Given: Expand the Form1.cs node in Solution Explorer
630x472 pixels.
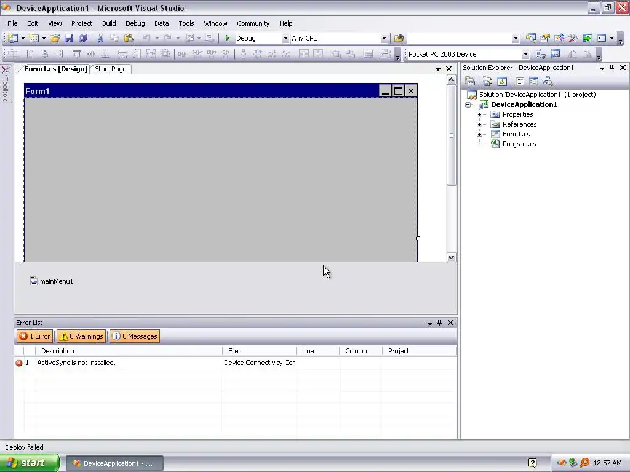Looking at the screenshot, I should (479, 135).
